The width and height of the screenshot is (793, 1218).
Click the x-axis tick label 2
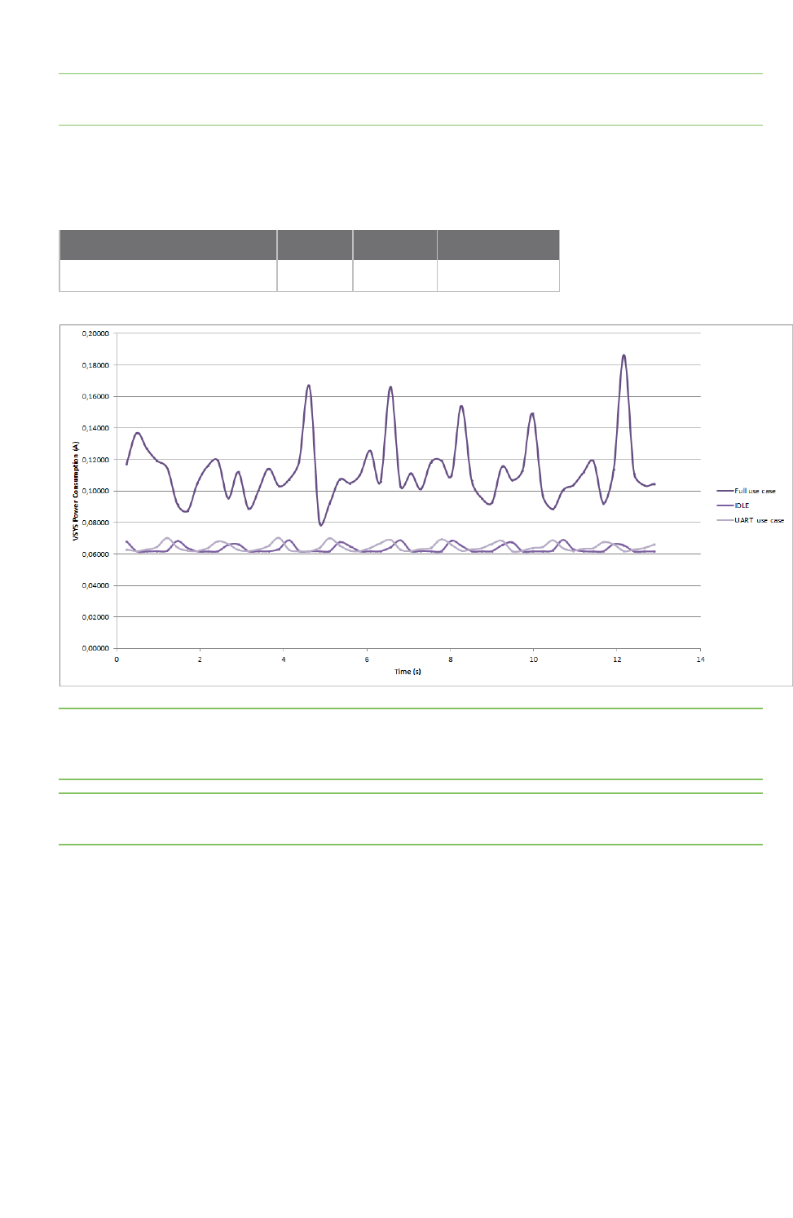pyautogui.click(x=200, y=660)
